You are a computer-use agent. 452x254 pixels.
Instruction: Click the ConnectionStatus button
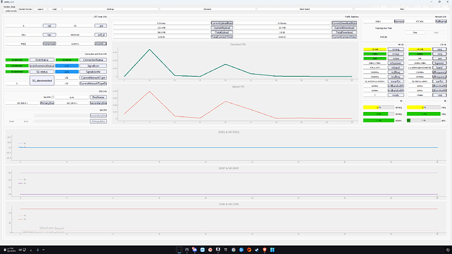(x=93, y=60)
